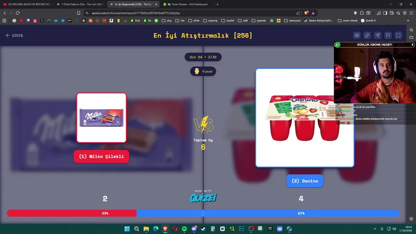Expand the yayında bookmarks folder
The width and height of the screenshot is (416, 234).
(259, 20)
